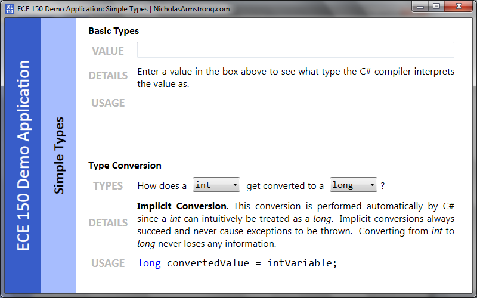Viewport: 477px width, 298px height.
Task: Click into the VALUE text box
Action: coord(295,50)
